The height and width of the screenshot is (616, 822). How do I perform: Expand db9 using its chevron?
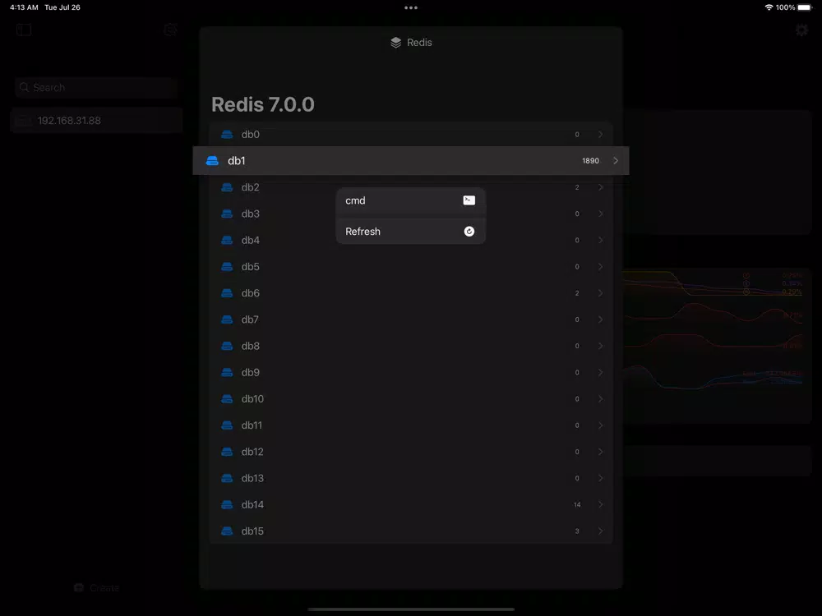click(x=601, y=372)
